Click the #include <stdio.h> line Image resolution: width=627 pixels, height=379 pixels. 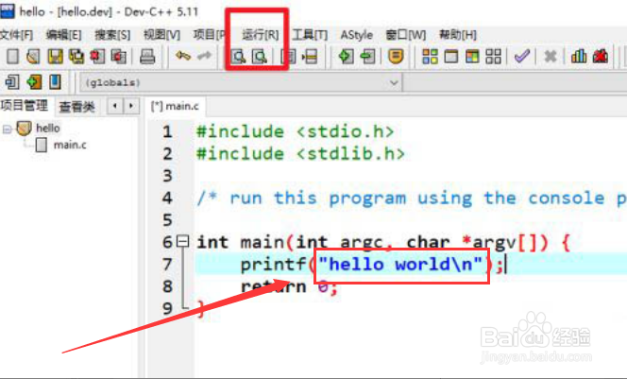tap(296, 131)
